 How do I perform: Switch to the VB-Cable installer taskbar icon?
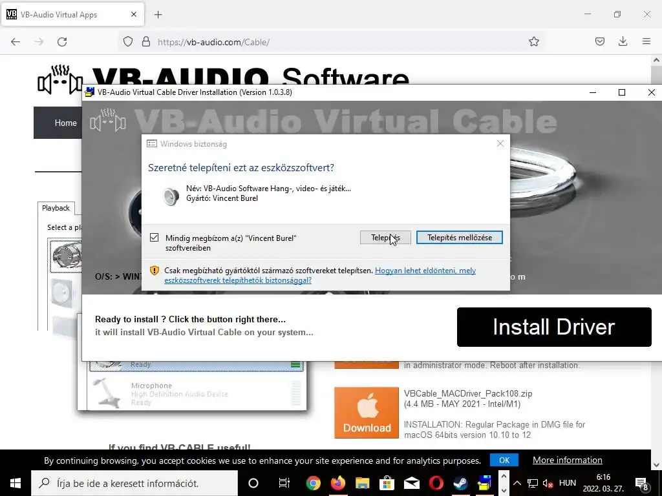point(485,483)
